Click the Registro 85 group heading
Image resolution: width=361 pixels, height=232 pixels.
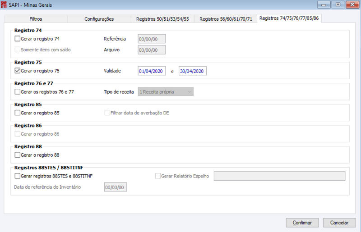(28, 105)
